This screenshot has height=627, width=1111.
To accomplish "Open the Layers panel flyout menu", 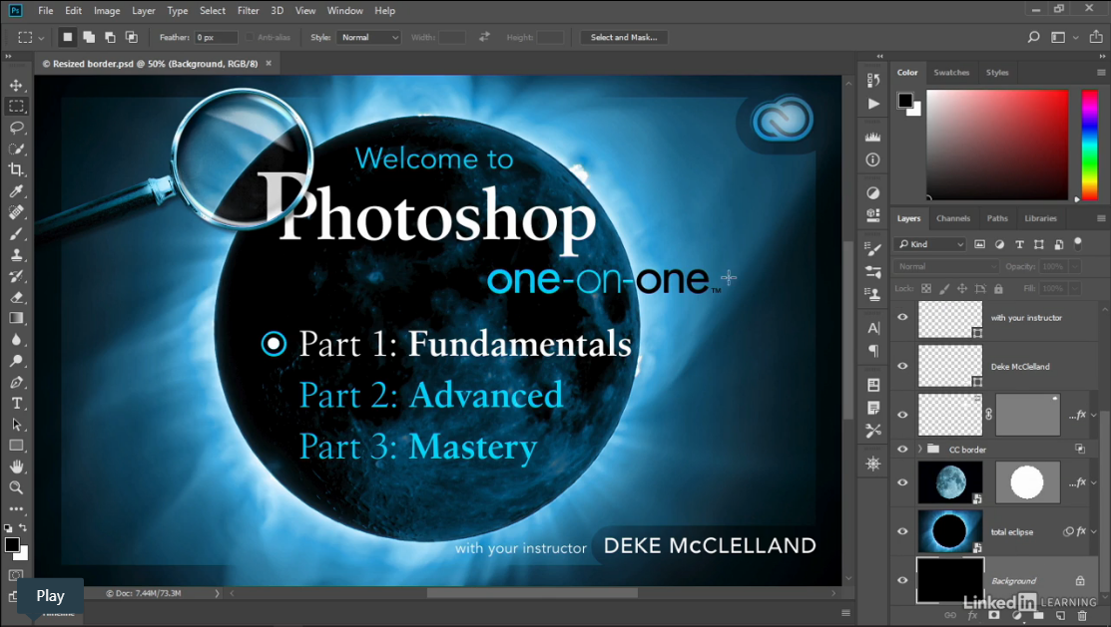I will point(1100,218).
